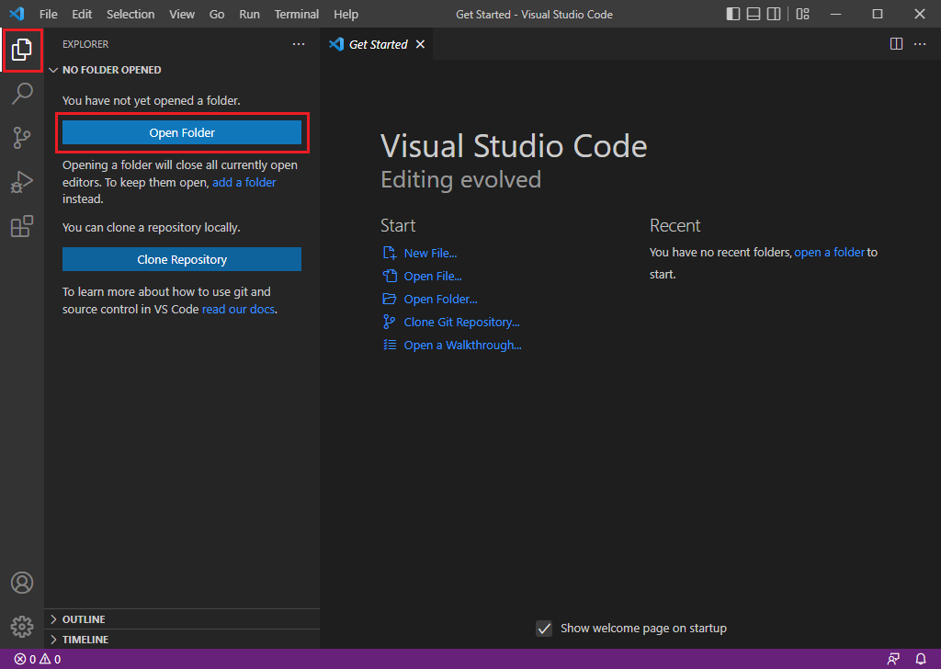Viewport: 941px width, 669px height.
Task: Open the Run menu
Action: (x=249, y=14)
